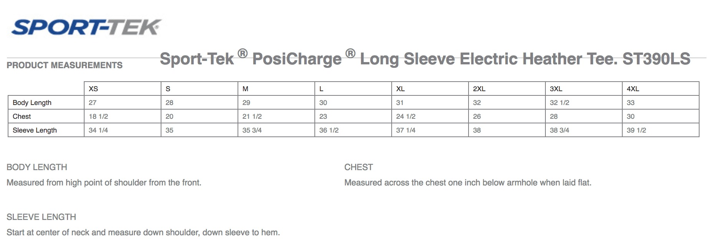Select the XS chest value 18 1/2
The width and height of the screenshot is (708, 246).
98,116
